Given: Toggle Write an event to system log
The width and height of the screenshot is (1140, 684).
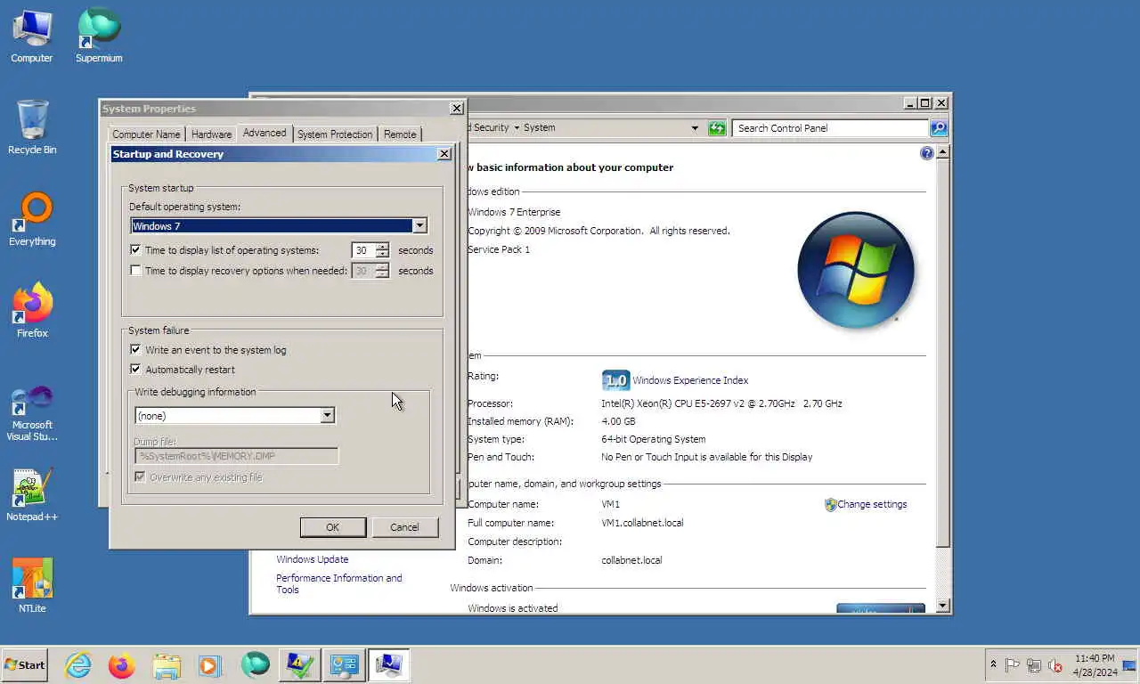Looking at the screenshot, I should pos(136,350).
